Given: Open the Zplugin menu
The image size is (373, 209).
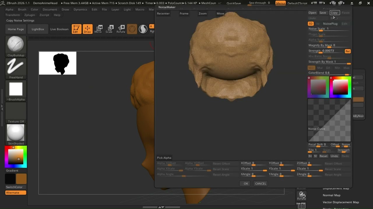Looking at the screenshot, I should 30,15.
